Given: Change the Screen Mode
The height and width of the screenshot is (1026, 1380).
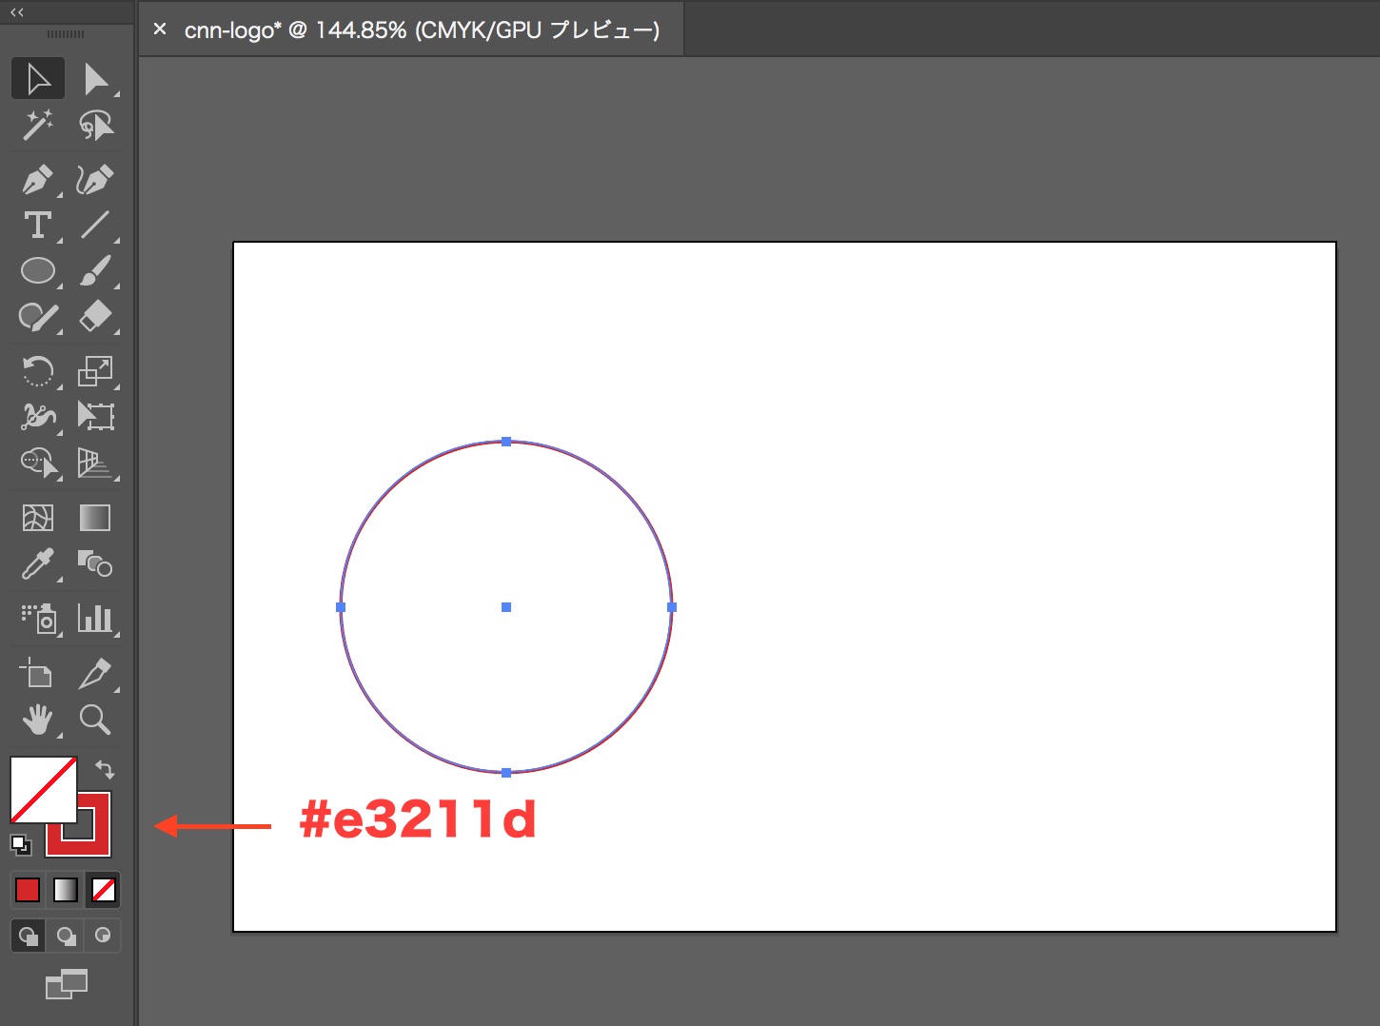Looking at the screenshot, I should [x=67, y=985].
